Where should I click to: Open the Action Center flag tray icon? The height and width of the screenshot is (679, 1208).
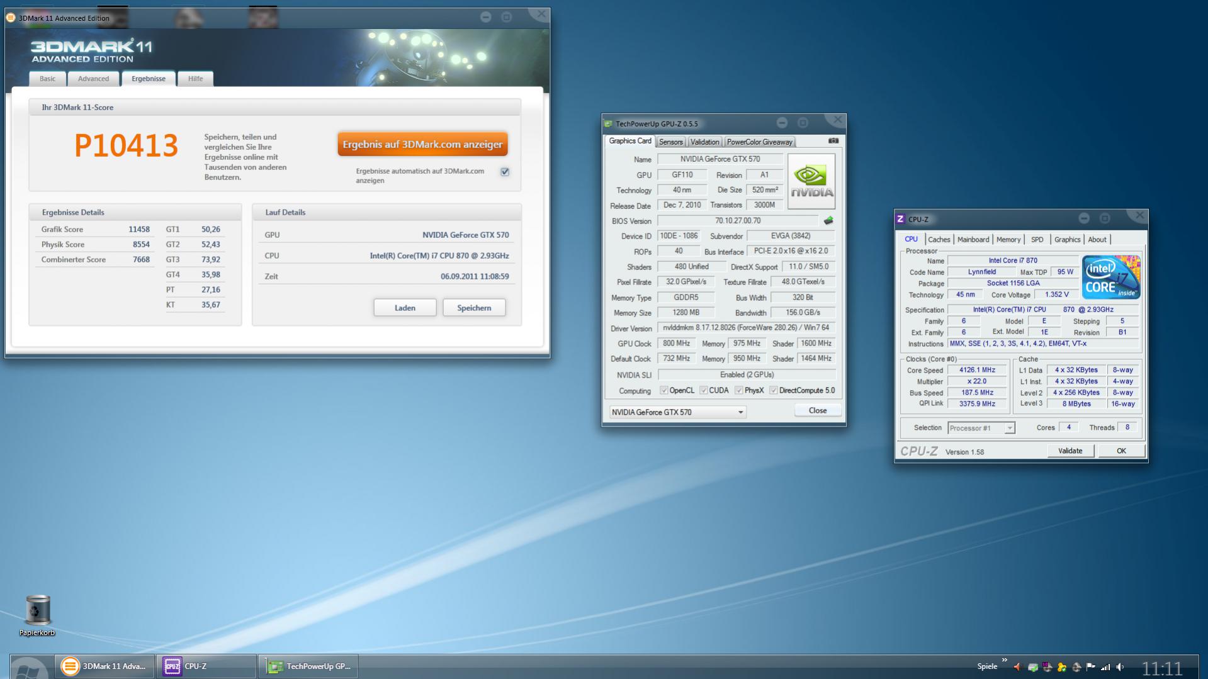1091,667
